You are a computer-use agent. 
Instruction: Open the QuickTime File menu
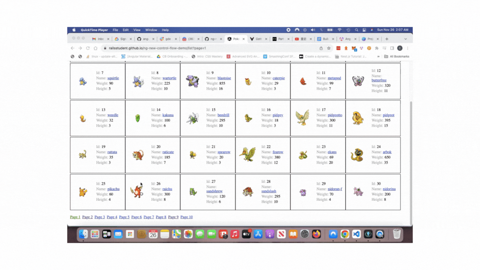(x=115, y=30)
